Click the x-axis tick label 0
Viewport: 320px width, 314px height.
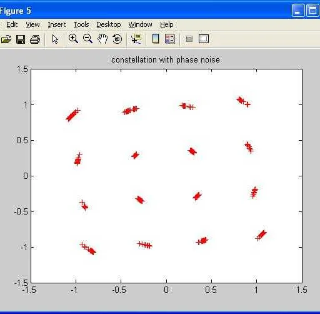pos(166,290)
